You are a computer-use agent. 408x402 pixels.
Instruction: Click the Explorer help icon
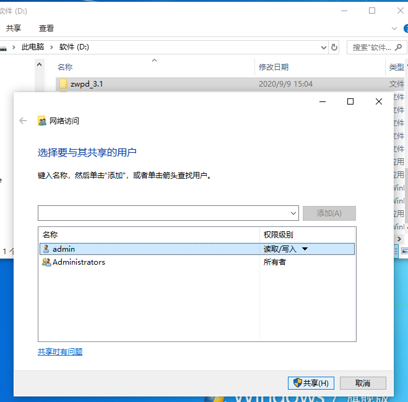point(406,28)
